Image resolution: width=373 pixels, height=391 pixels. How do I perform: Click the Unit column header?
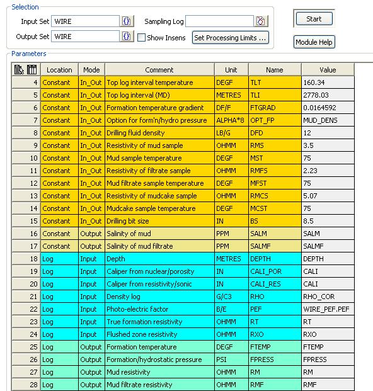231,69
